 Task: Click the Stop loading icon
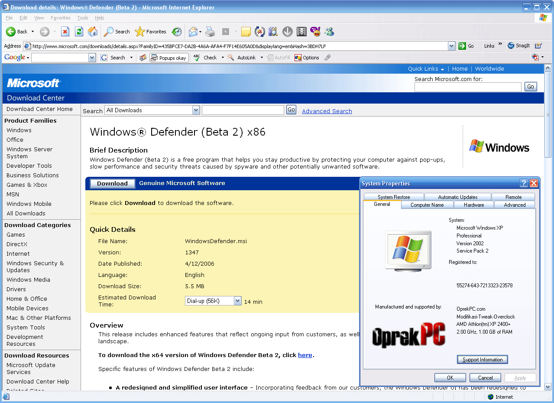(x=65, y=32)
